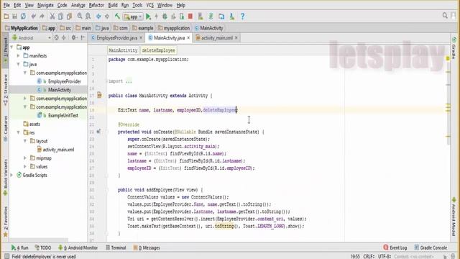Open the SDK Manager toolbar icon

click(x=231, y=17)
